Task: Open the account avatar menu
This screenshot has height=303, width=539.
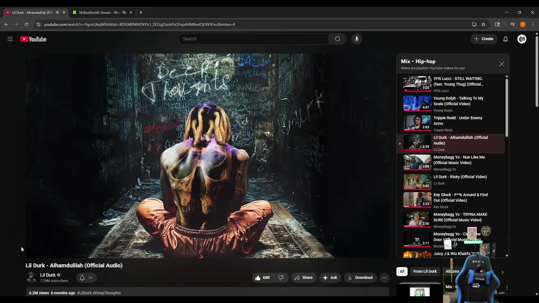Action: click(x=522, y=39)
